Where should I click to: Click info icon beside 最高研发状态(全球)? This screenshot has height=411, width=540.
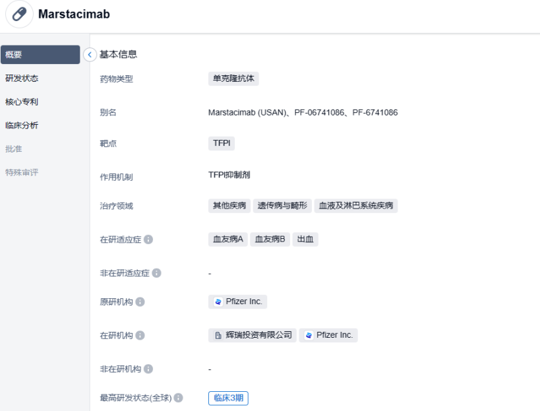tap(178, 398)
